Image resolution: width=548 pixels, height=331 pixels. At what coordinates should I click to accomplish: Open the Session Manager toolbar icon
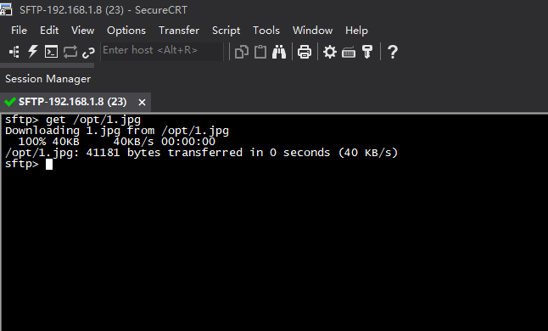click(14, 52)
